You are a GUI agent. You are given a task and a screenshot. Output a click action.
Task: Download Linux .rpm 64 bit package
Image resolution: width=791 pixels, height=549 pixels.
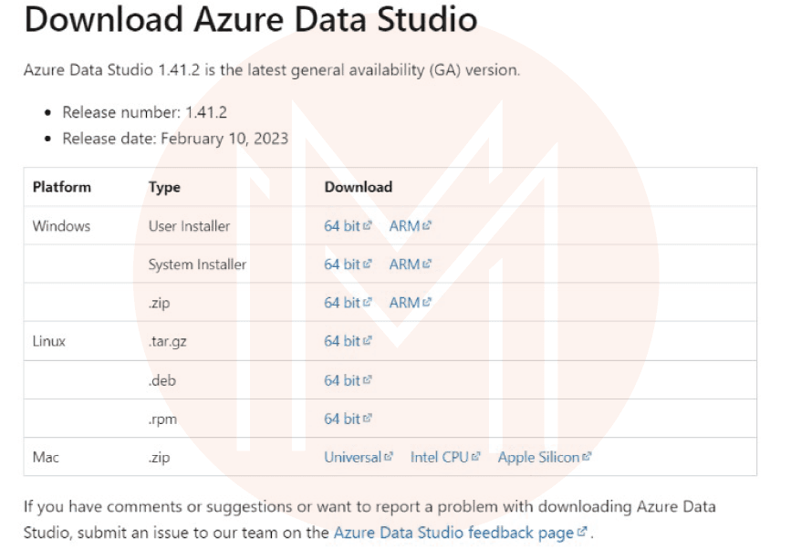tap(342, 419)
